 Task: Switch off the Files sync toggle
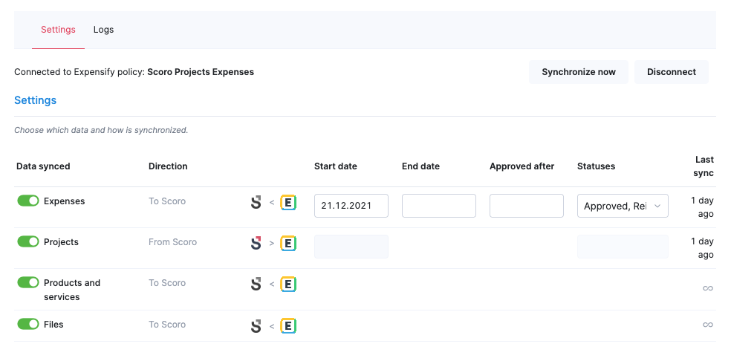pos(28,324)
